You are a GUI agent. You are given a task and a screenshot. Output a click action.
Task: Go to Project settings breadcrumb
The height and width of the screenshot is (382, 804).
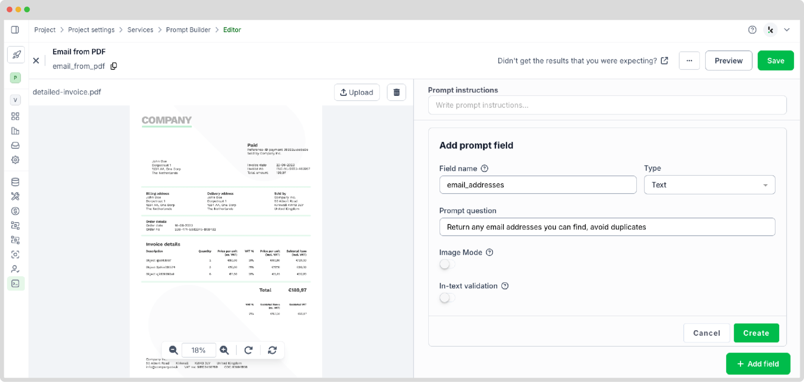91,30
